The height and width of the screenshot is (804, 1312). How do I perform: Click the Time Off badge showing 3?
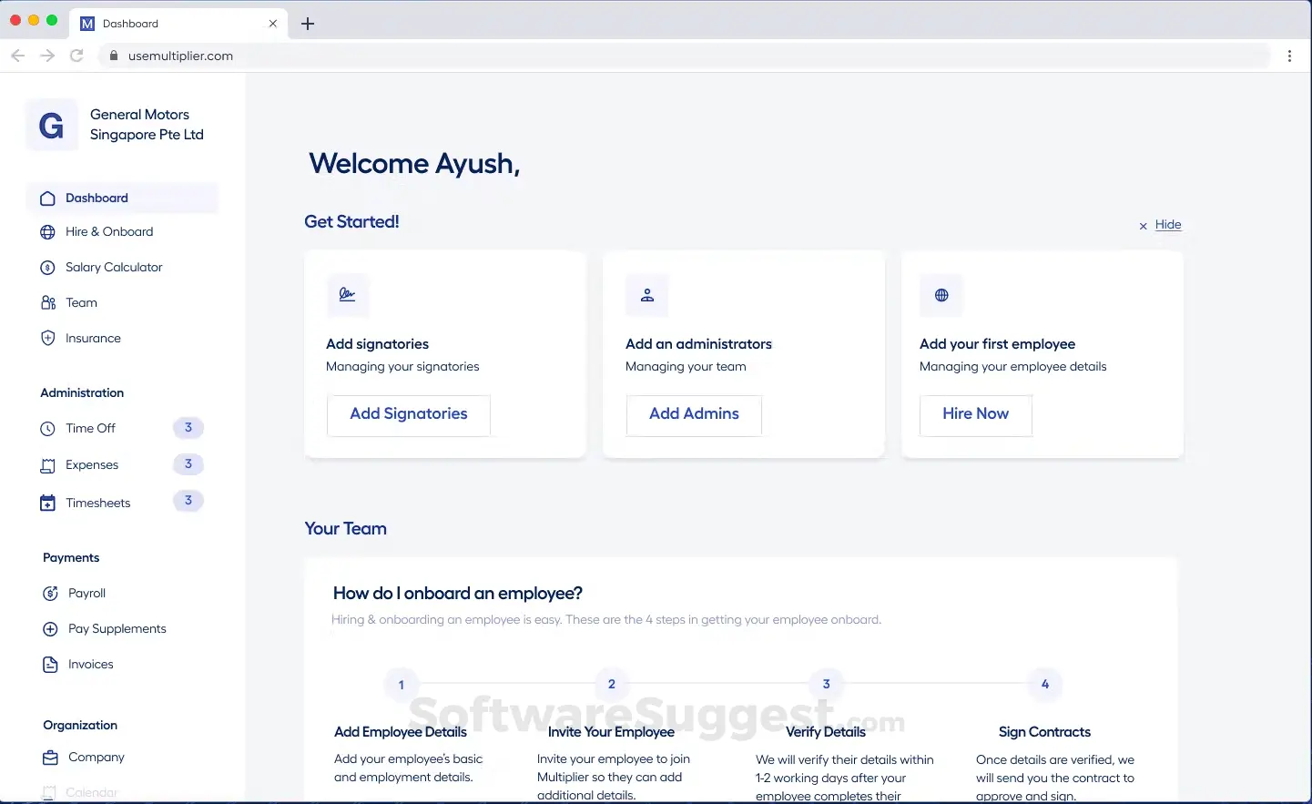coord(188,428)
